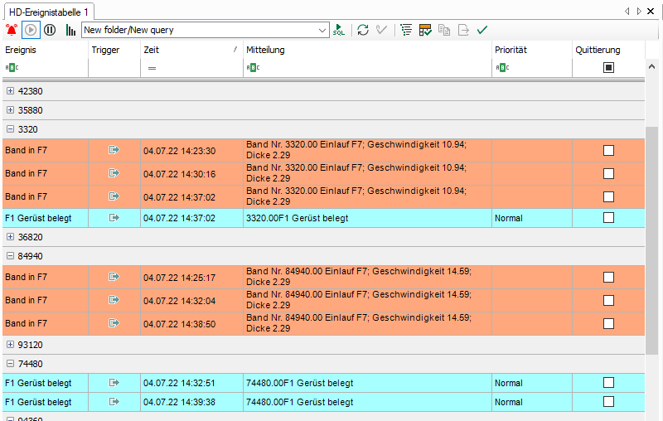Click trigger icon for event at 14:25:17

114,277
